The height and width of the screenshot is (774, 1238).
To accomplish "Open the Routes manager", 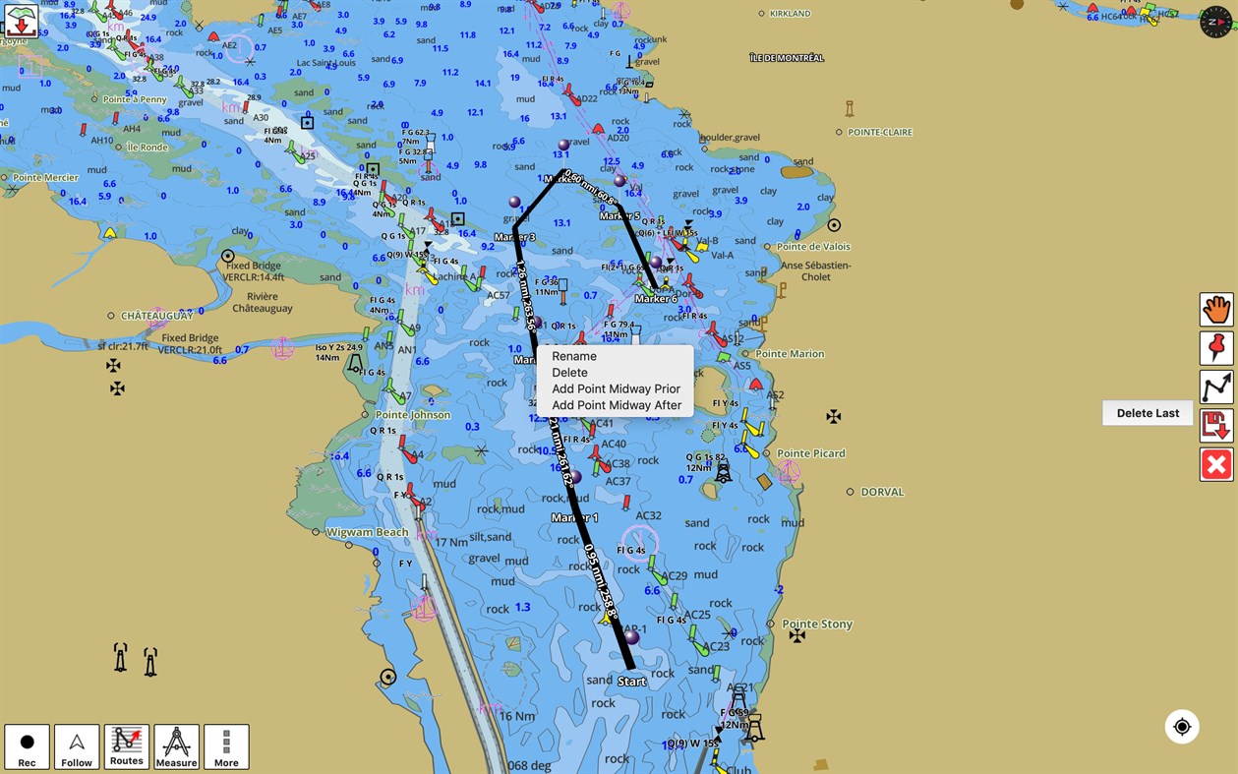I will 126,746.
